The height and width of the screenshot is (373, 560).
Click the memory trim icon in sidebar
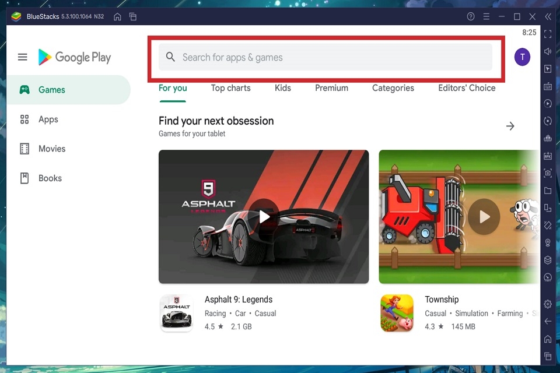(548, 139)
